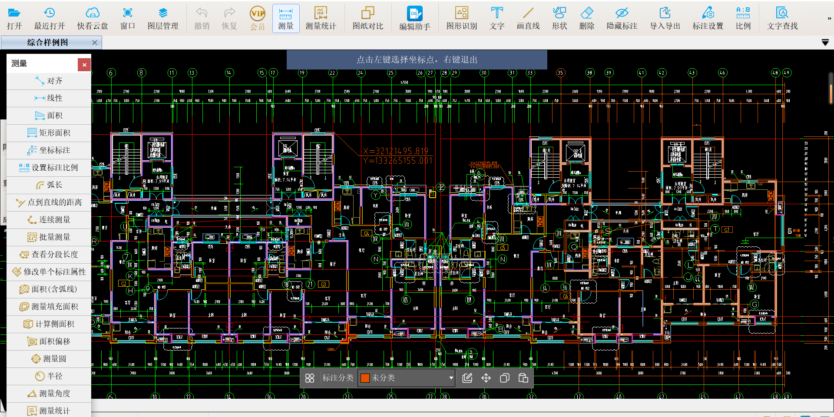
Task: Open 最近打开 recent files
Action: point(50,19)
